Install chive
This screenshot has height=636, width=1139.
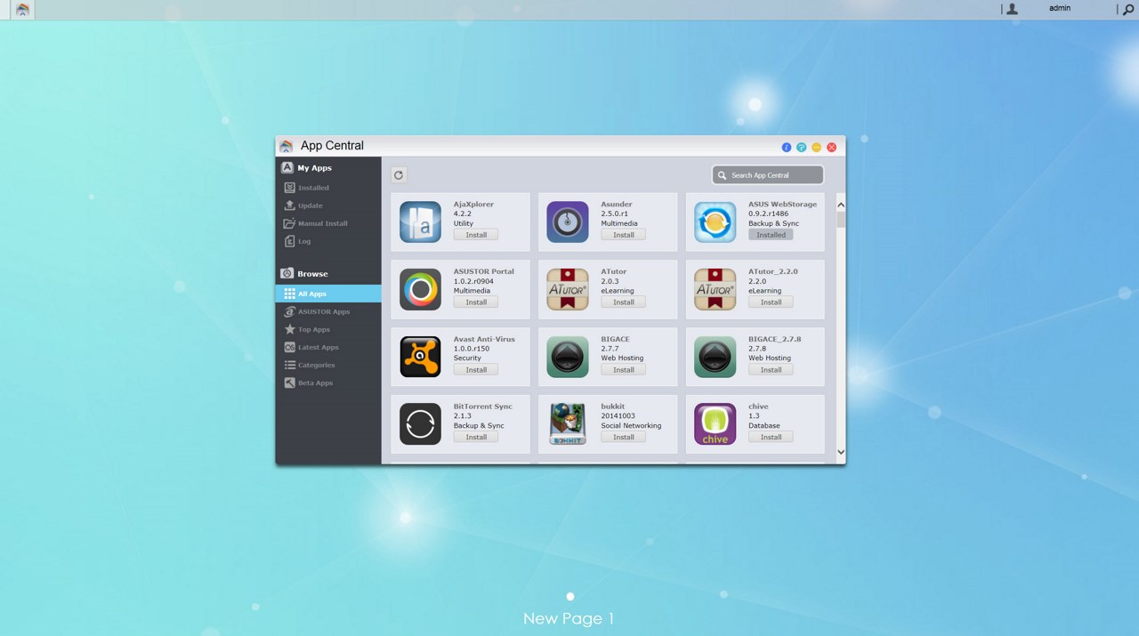tap(771, 438)
